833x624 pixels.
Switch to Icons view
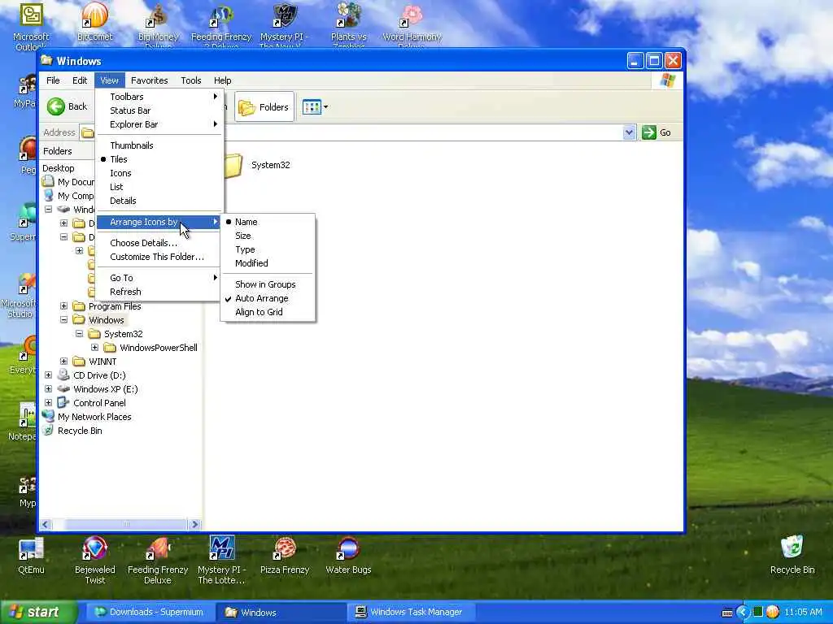[x=159, y=173]
